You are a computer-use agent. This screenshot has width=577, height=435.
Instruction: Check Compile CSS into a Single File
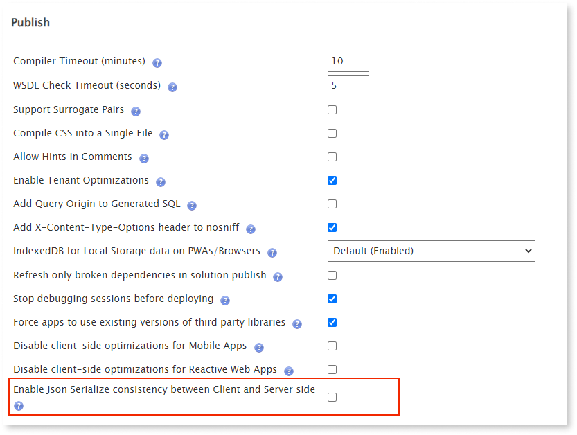tap(332, 133)
